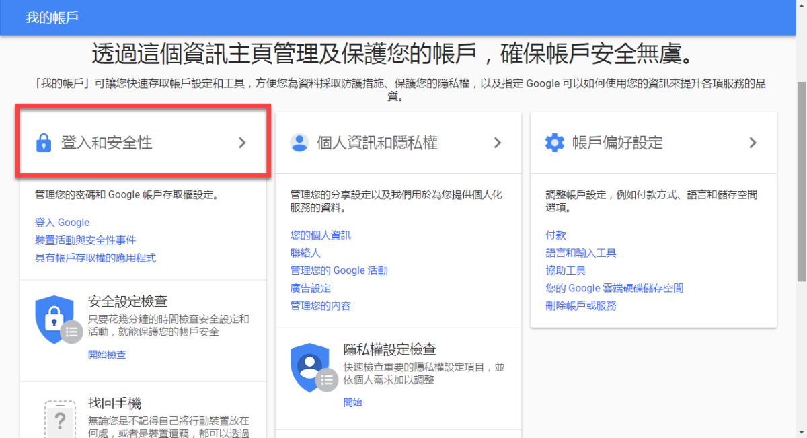Click the 登入和安全性 card heading
The height and width of the screenshot is (438, 807).
[x=107, y=143]
